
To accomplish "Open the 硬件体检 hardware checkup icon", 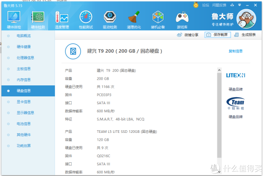I will pos(14,19).
